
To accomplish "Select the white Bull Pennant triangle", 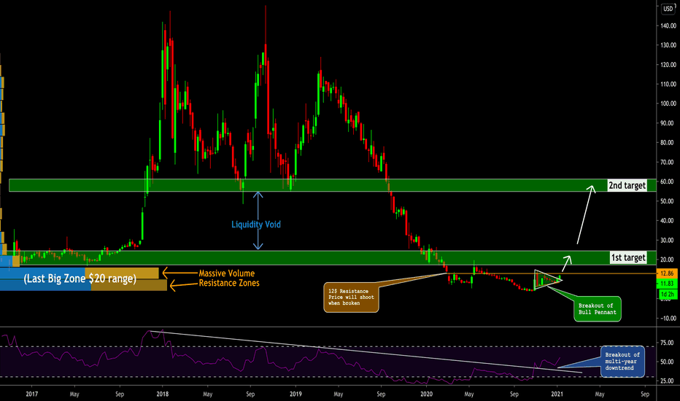I will click(x=546, y=280).
